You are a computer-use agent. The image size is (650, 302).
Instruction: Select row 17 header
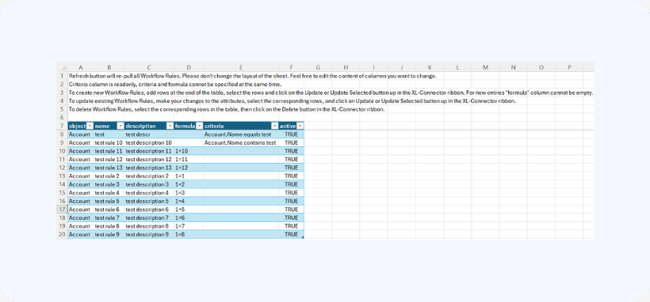pyautogui.click(x=62, y=210)
